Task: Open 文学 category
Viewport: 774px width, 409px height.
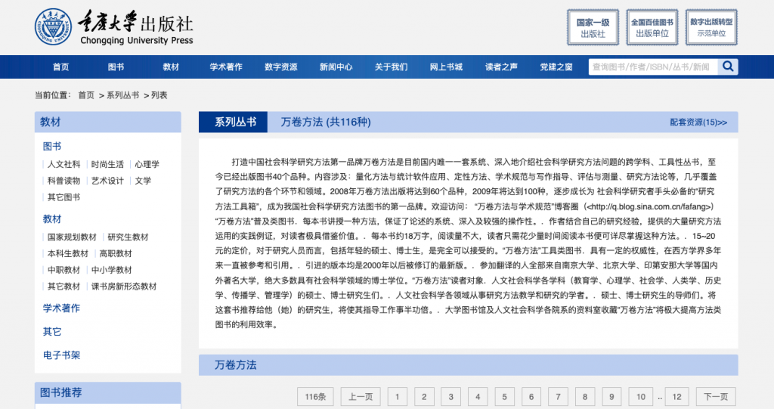Action: 143,180
